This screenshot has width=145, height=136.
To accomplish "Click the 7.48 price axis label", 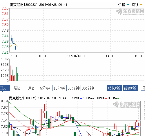I will click(x=5, y=30).
